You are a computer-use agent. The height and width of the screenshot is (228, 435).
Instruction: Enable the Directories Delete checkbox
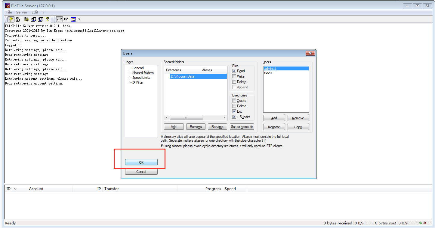(x=234, y=106)
